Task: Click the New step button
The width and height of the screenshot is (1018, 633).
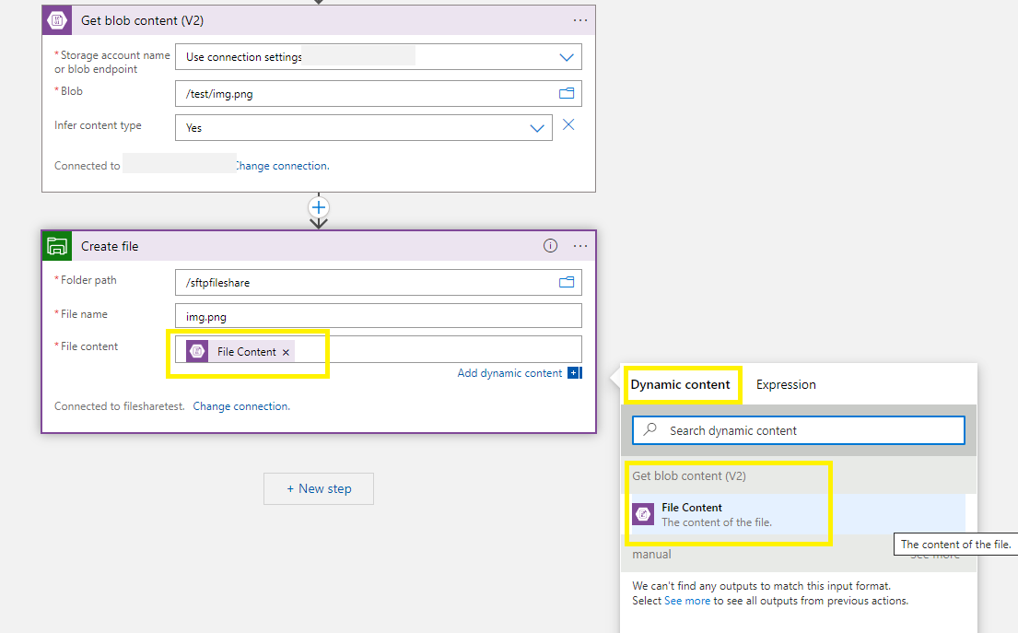Action: click(x=318, y=488)
